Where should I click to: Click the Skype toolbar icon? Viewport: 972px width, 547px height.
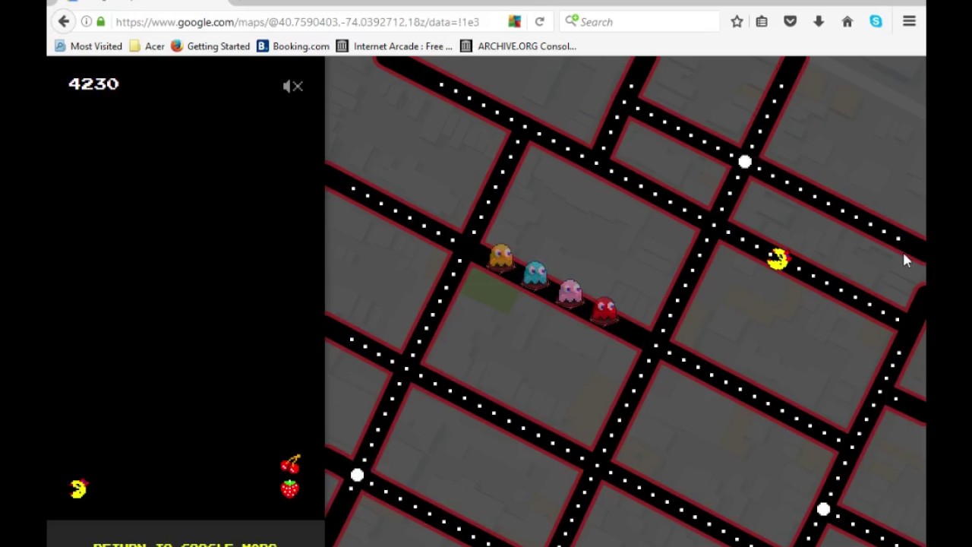[876, 22]
